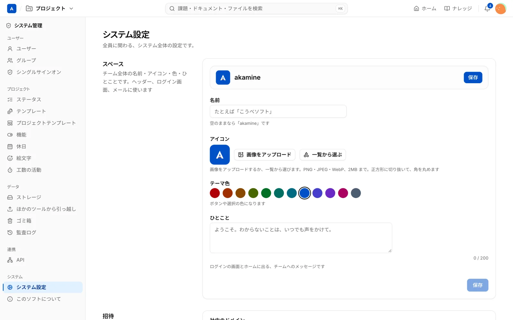Open グループ in the sidebar
This screenshot has height=320, width=513.
(43, 60)
